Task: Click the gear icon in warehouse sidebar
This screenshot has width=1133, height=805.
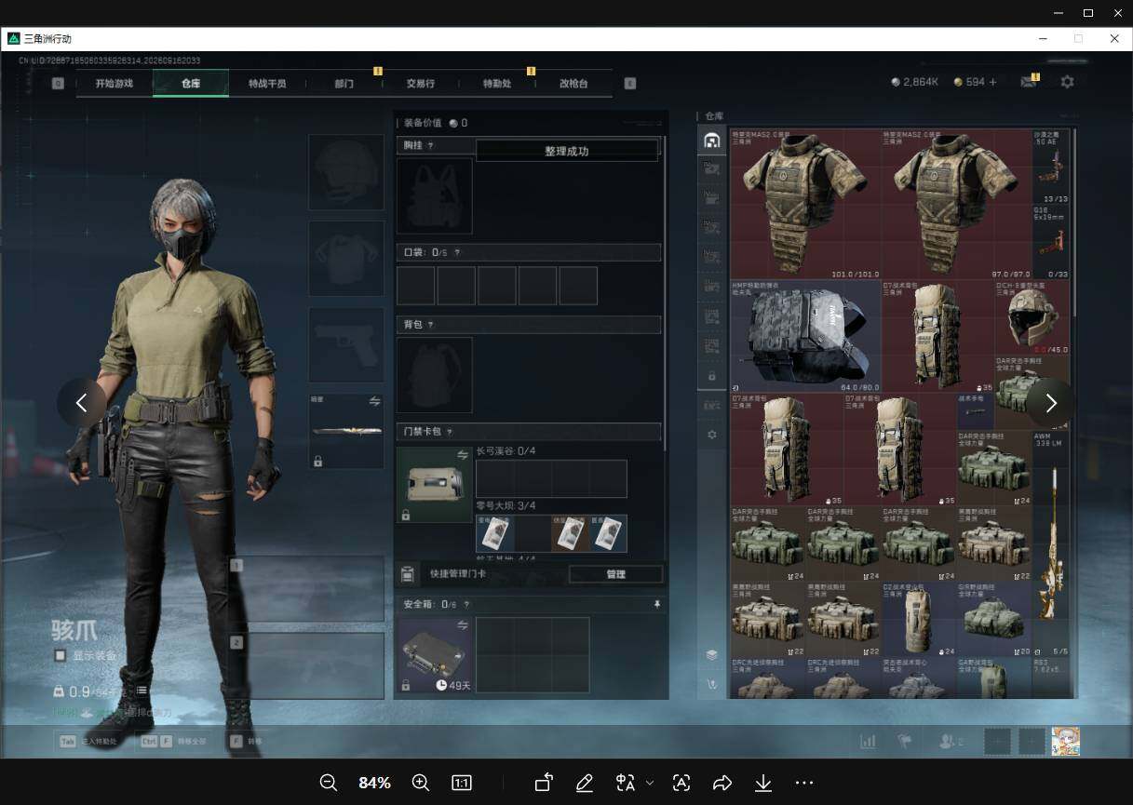Action: point(712,435)
